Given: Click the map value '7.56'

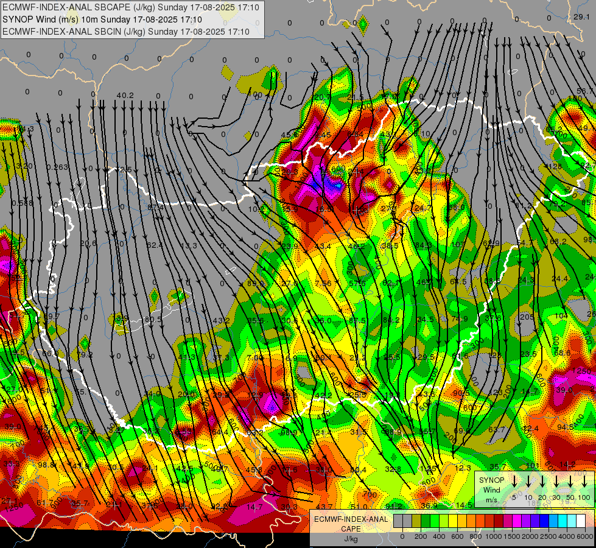Looking at the screenshot, I should 323,283.
